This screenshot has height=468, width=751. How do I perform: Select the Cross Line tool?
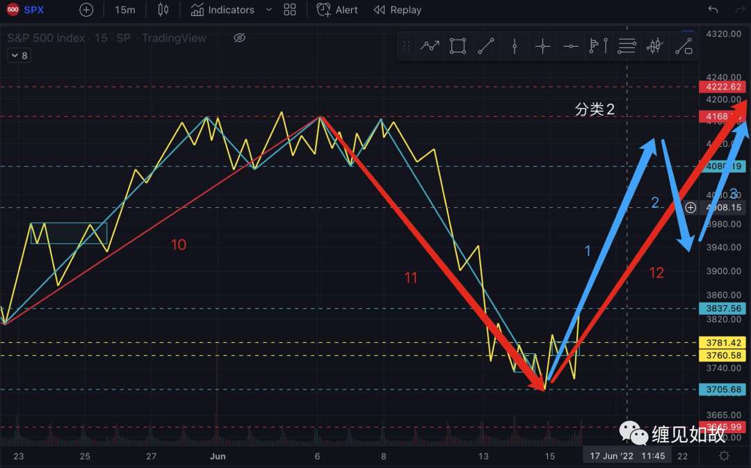542,47
